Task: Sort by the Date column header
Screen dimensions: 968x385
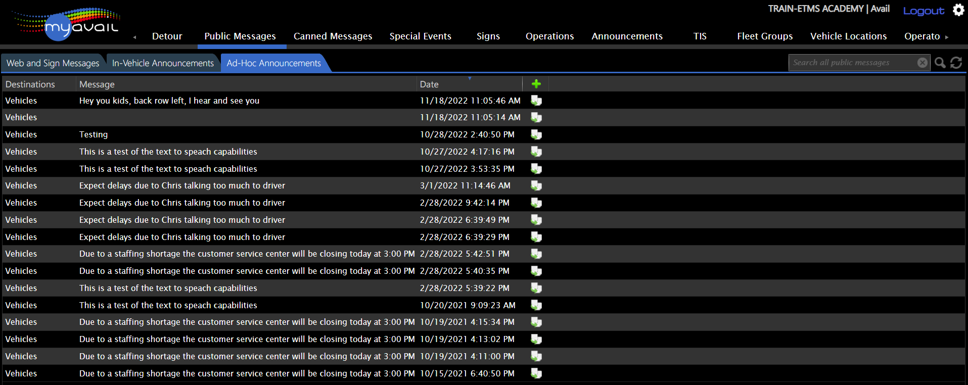Action: [x=429, y=84]
